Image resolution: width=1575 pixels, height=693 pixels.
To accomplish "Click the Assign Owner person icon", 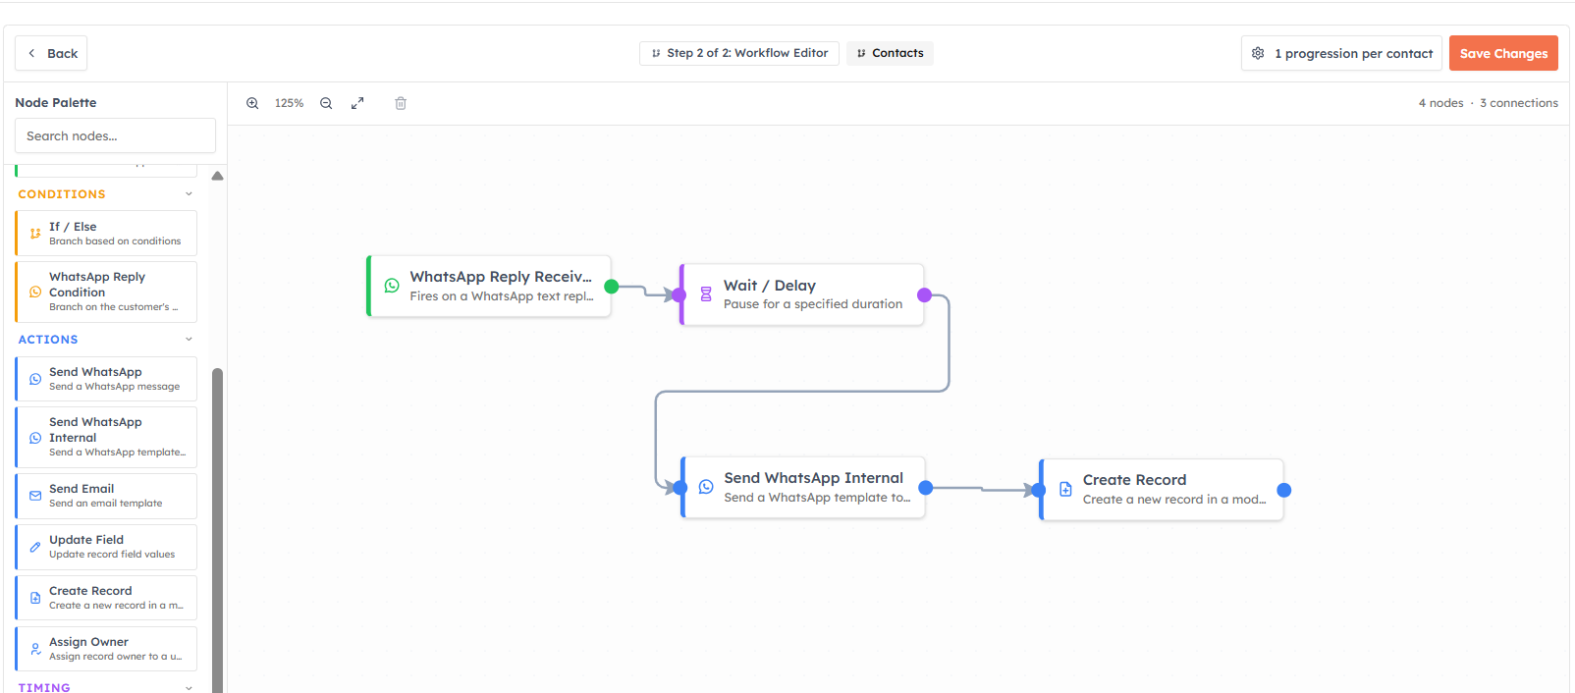I will (x=35, y=649).
